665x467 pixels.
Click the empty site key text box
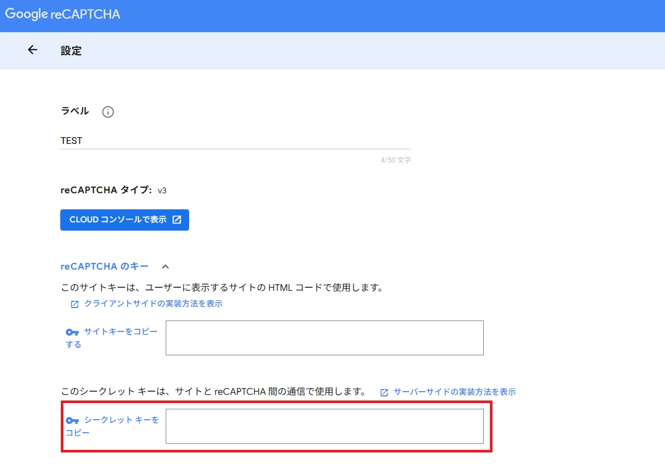point(324,338)
